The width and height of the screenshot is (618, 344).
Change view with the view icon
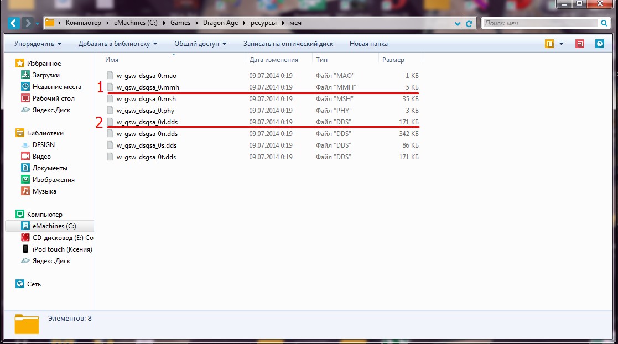[549, 44]
